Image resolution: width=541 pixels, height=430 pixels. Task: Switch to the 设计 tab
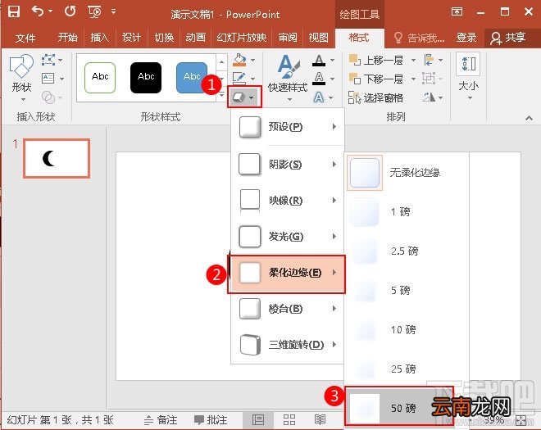click(x=131, y=37)
